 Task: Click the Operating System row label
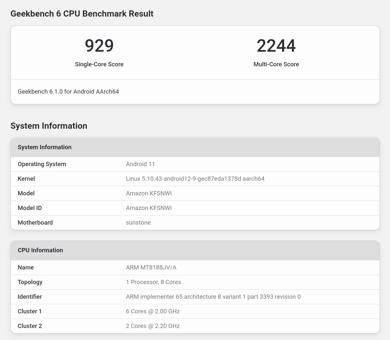(x=42, y=164)
